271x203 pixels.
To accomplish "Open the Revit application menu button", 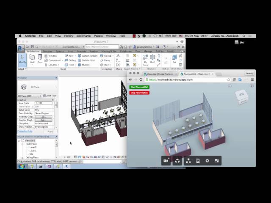I will (20, 48).
